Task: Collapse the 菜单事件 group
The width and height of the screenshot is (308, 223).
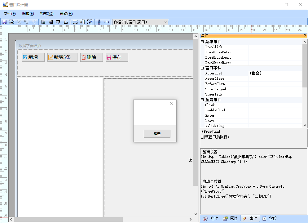Action: pyautogui.click(x=202, y=42)
